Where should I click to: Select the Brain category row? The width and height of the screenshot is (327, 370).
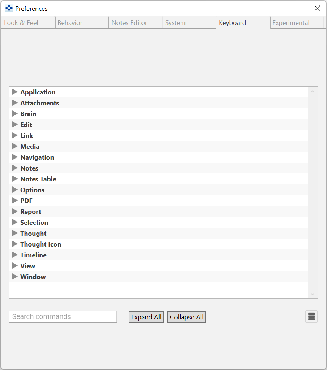[28, 114]
